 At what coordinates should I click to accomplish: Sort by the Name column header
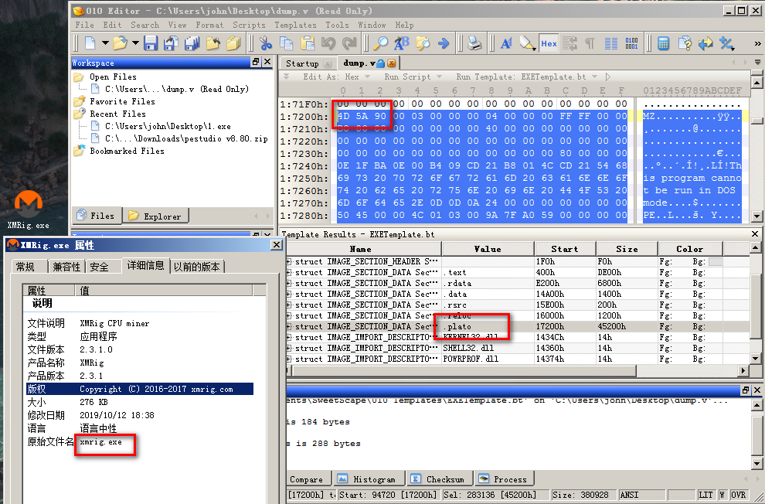(361, 249)
